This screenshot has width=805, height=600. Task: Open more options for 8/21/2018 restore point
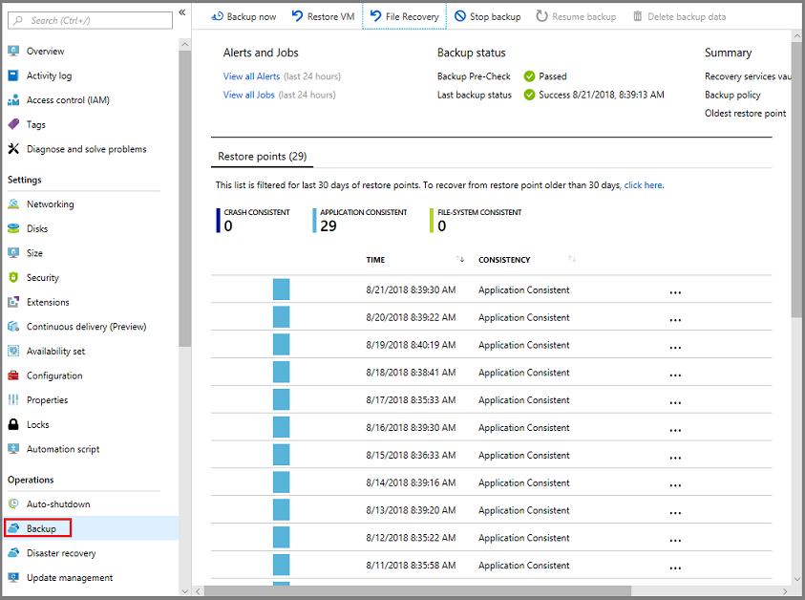(675, 292)
